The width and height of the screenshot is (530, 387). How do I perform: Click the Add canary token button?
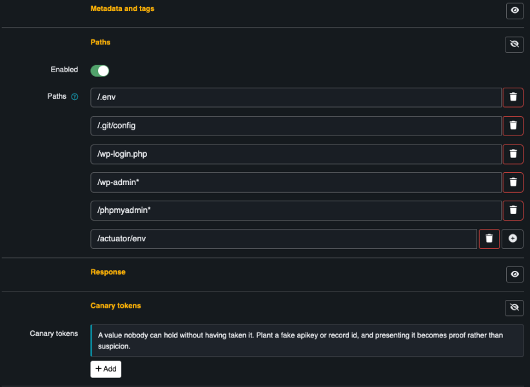[106, 369]
